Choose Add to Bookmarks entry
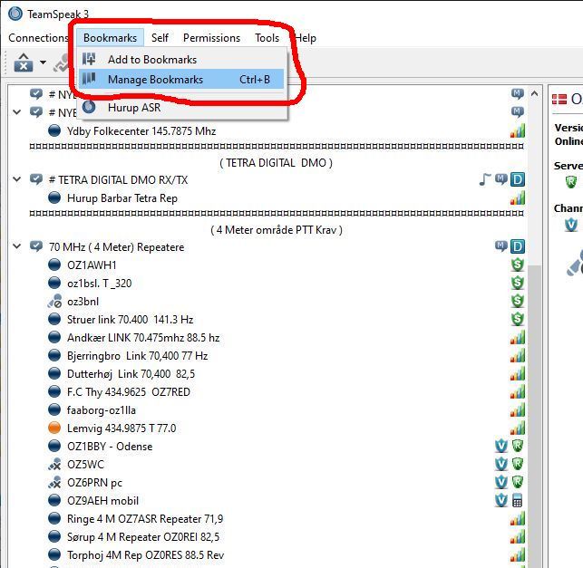Image resolution: width=583 pixels, height=568 pixels. coord(181,60)
